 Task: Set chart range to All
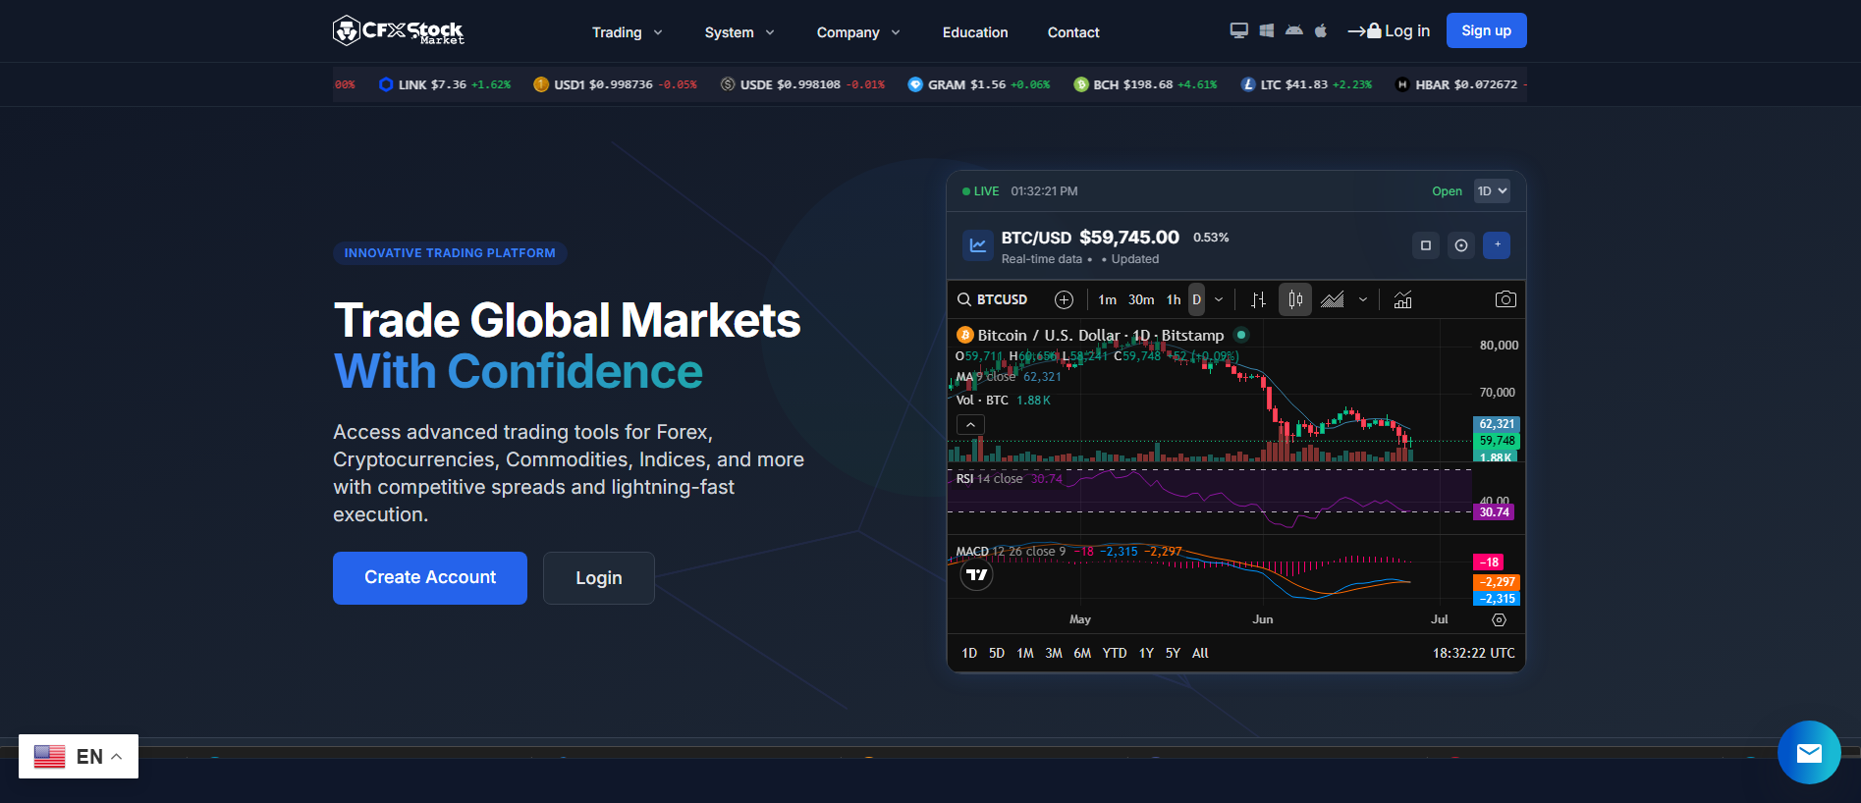[1200, 653]
